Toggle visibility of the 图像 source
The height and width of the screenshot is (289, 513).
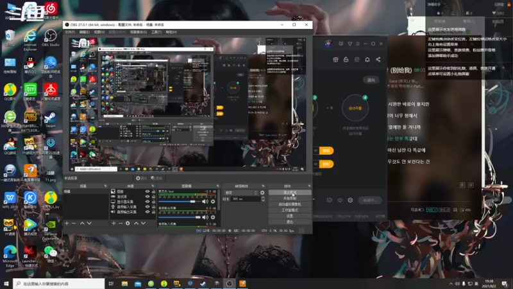pos(147,191)
